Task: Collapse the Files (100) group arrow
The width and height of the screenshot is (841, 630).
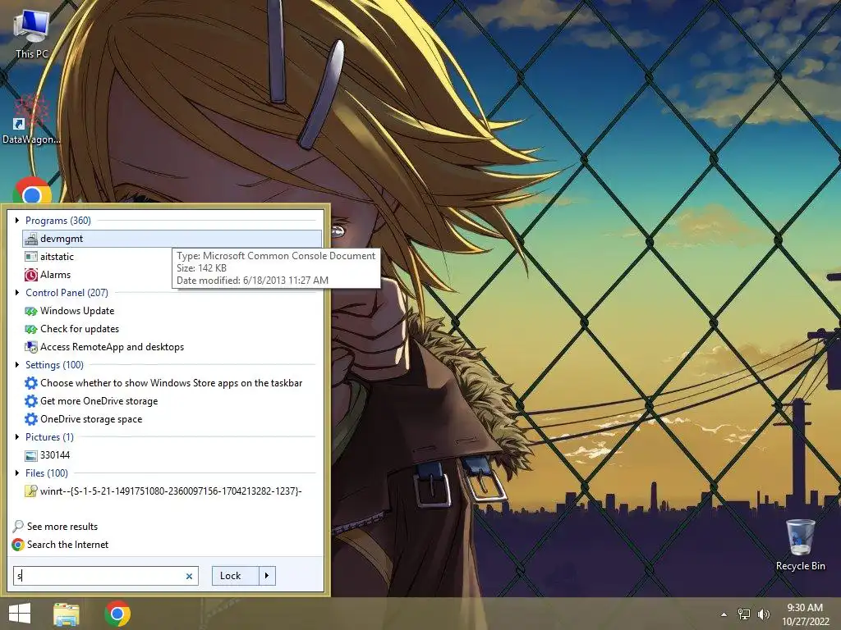Action: click(17, 473)
